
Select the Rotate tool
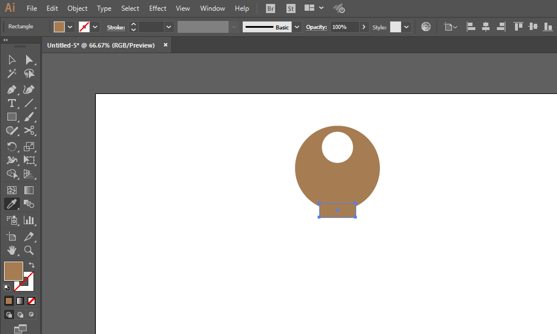[x=11, y=146]
